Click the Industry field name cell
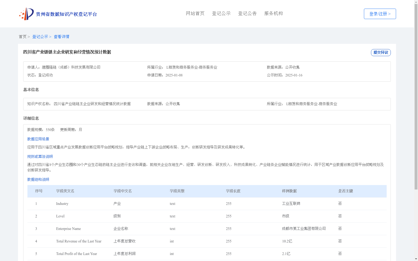The height and width of the screenshot is (261, 418). 62,204
